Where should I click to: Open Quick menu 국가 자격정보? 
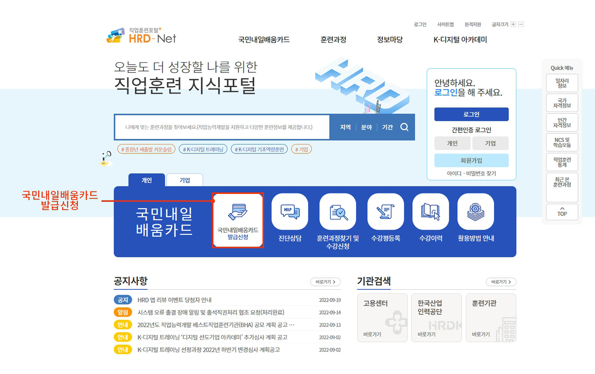click(x=562, y=103)
